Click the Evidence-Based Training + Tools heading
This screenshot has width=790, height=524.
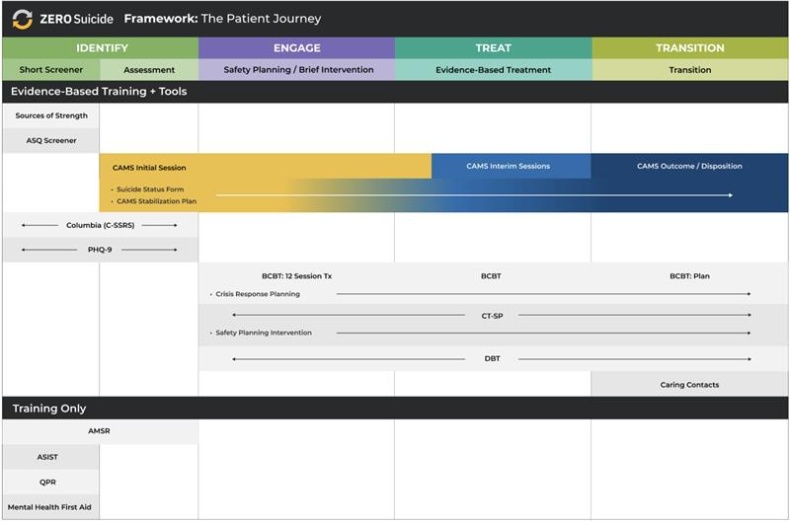(99, 92)
